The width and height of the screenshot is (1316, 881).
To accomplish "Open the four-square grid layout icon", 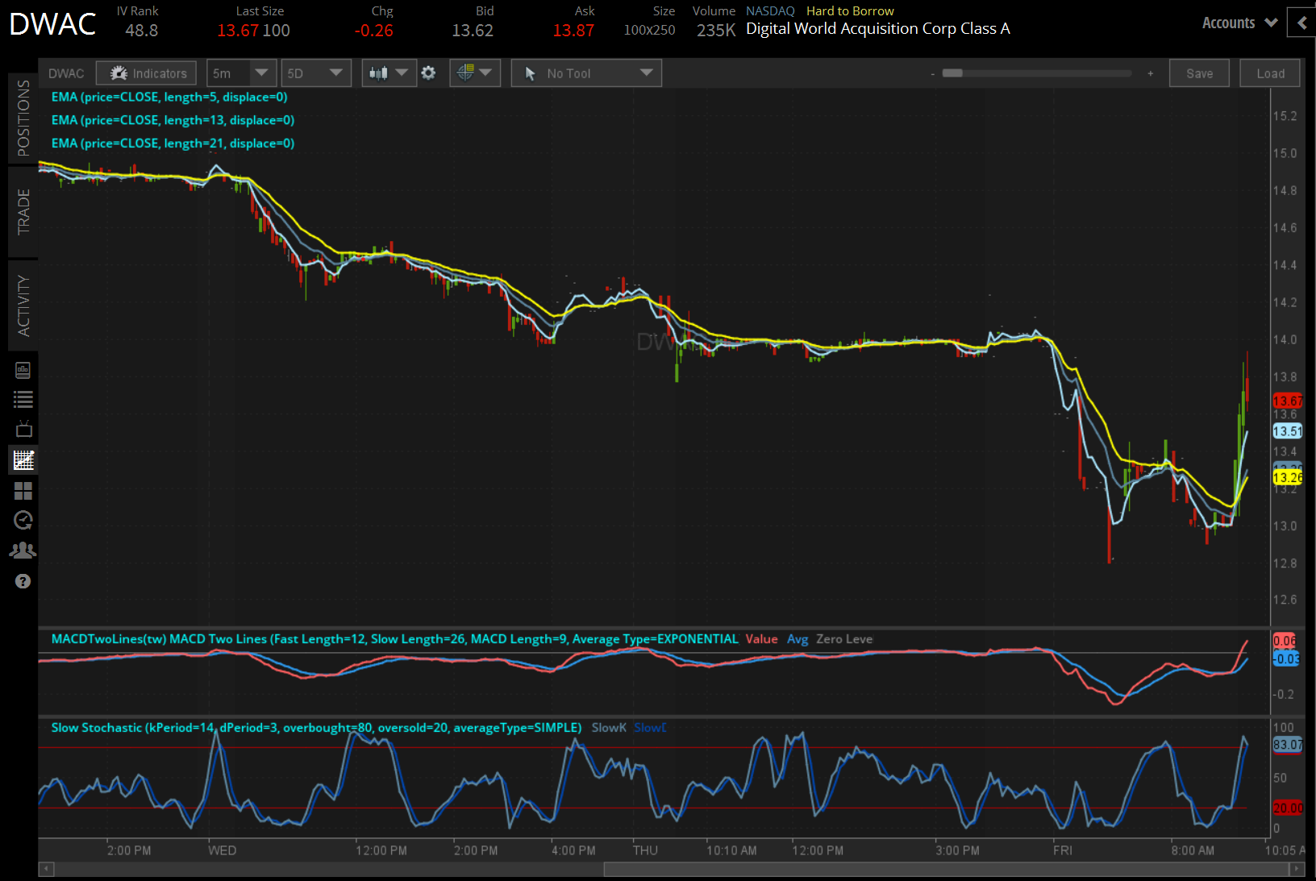I will tap(23, 491).
